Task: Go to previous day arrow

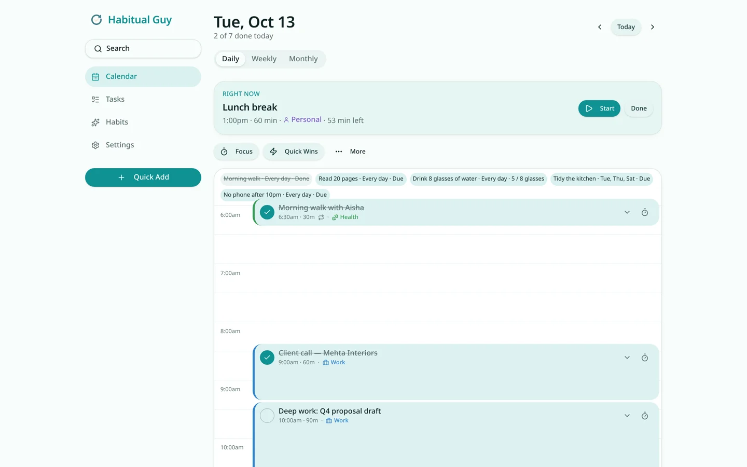Action: [600, 27]
